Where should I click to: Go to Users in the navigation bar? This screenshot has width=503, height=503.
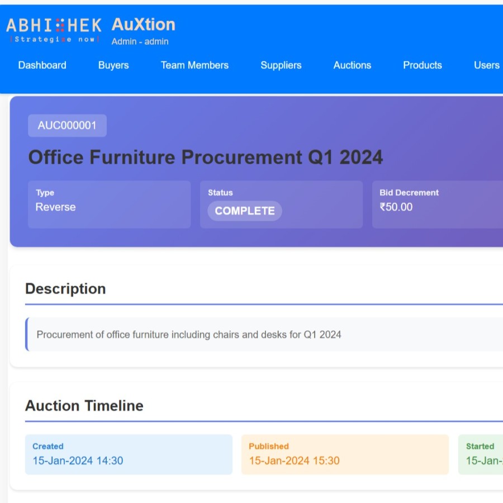pyautogui.click(x=486, y=65)
